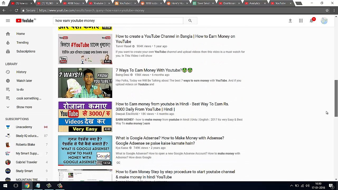The image size is (338, 190).
Task: Open the Being Desi channel link
Action: click(122, 75)
